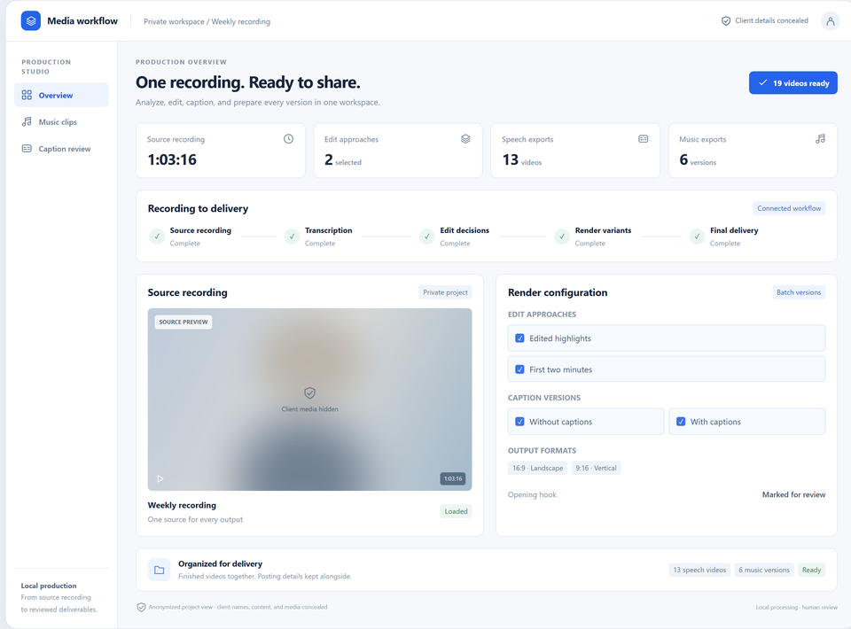Click the 13 videos speech exports value

[521, 160]
